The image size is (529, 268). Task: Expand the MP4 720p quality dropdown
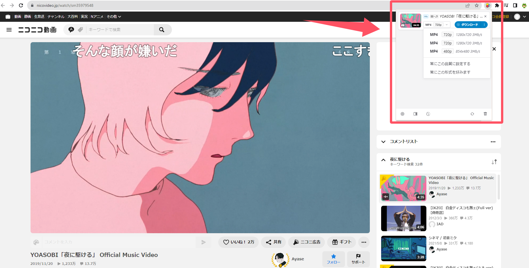446,25
